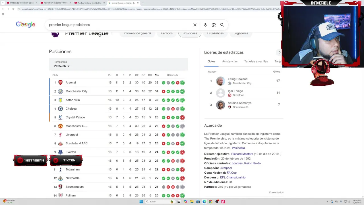Select the Asistencias stats tab
The width and height of the screenshot is (364, 205).
(230, 61)
